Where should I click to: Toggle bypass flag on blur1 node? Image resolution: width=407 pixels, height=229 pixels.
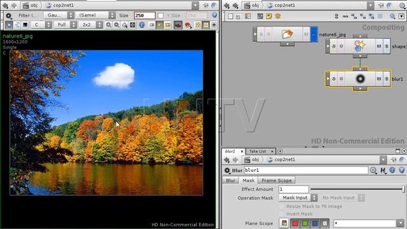(334, 79)
